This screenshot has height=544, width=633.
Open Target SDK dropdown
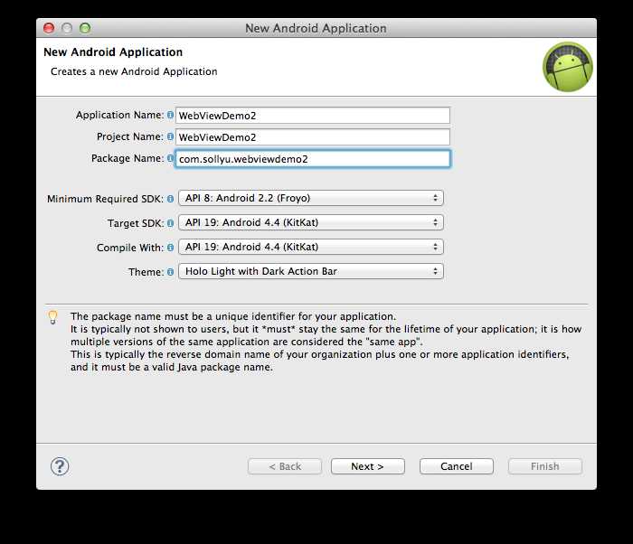pos(311,222)
